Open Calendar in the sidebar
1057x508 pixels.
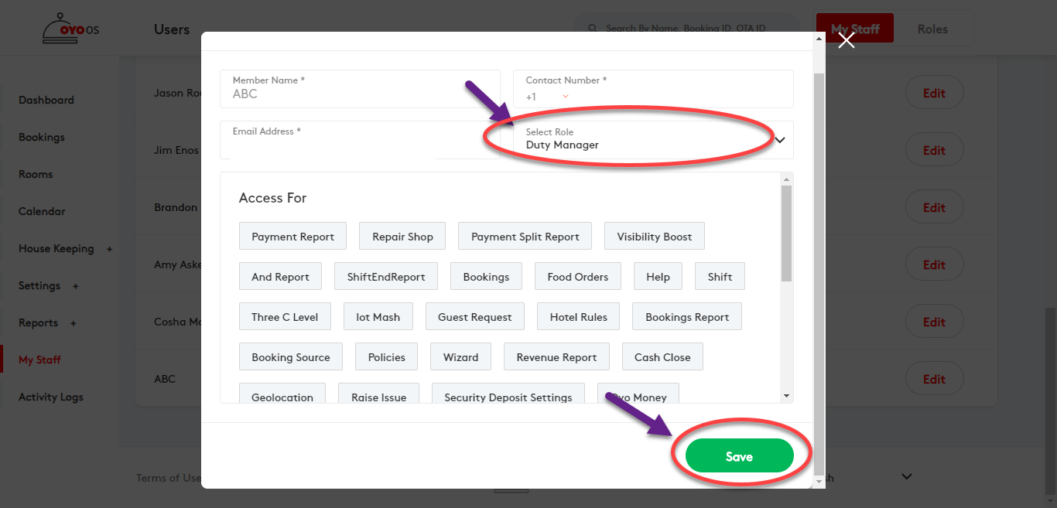coord(42,211)
